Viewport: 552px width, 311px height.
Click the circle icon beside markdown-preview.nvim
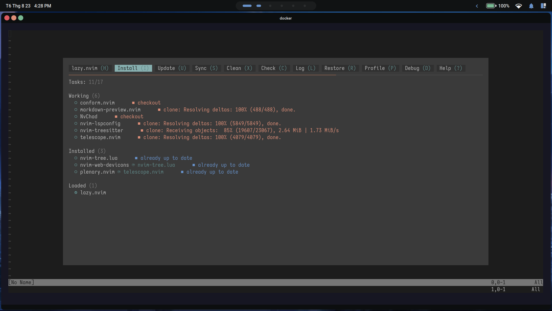(76, 110)
